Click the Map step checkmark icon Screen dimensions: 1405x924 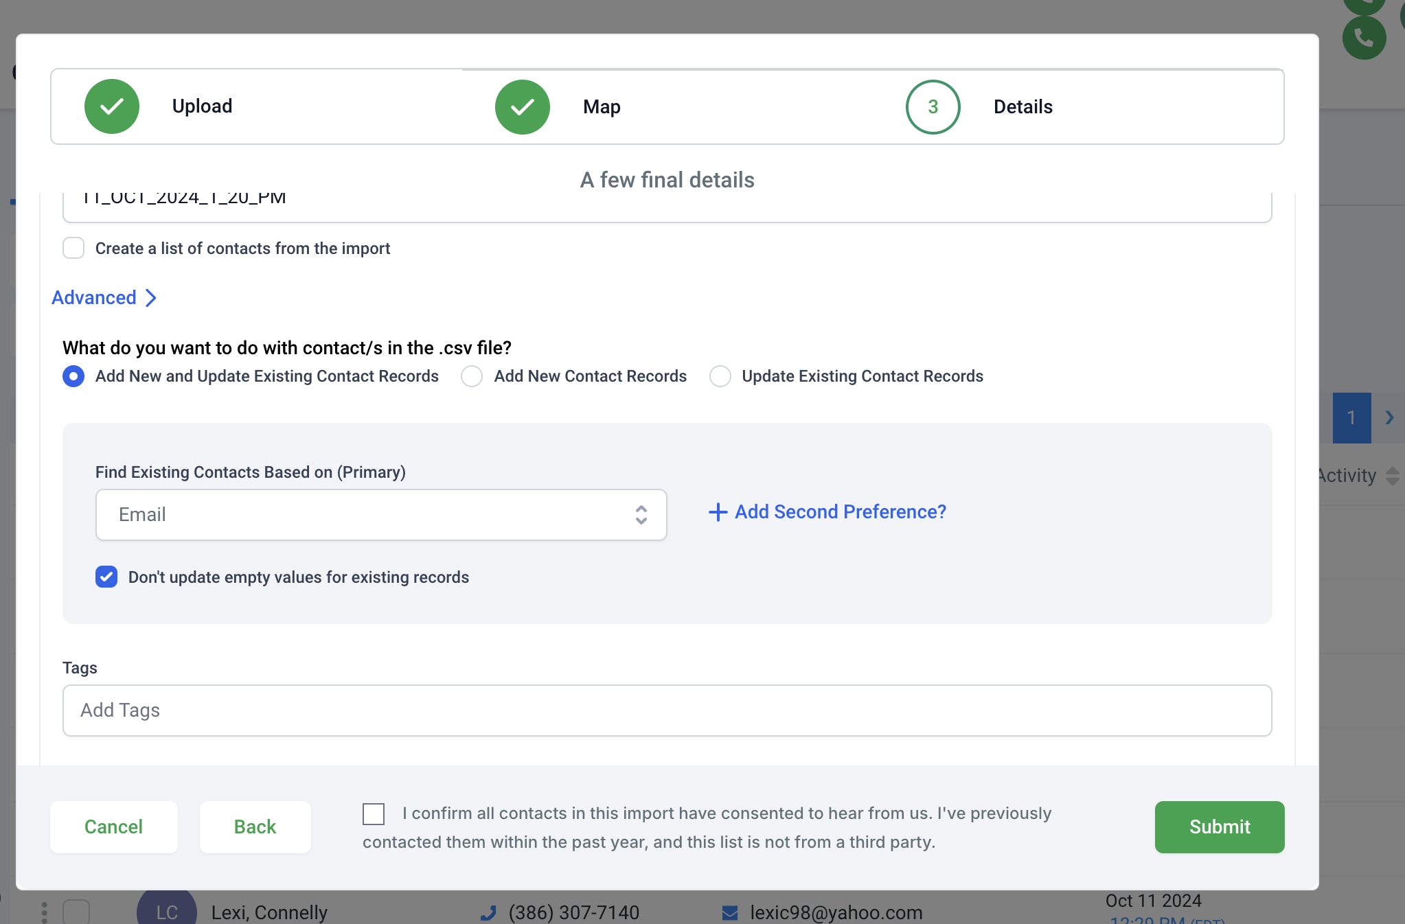(522, 107)
